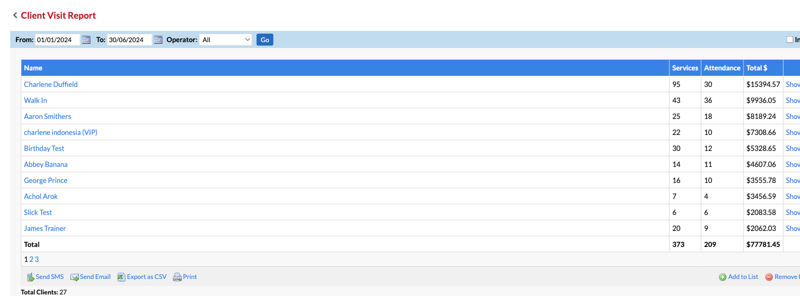Sort by the Total $ column header
Viewport: 800px width, 296px height.
coord(757,68)
